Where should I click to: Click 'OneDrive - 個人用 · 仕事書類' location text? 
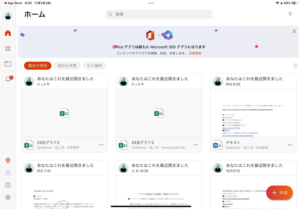58,148
